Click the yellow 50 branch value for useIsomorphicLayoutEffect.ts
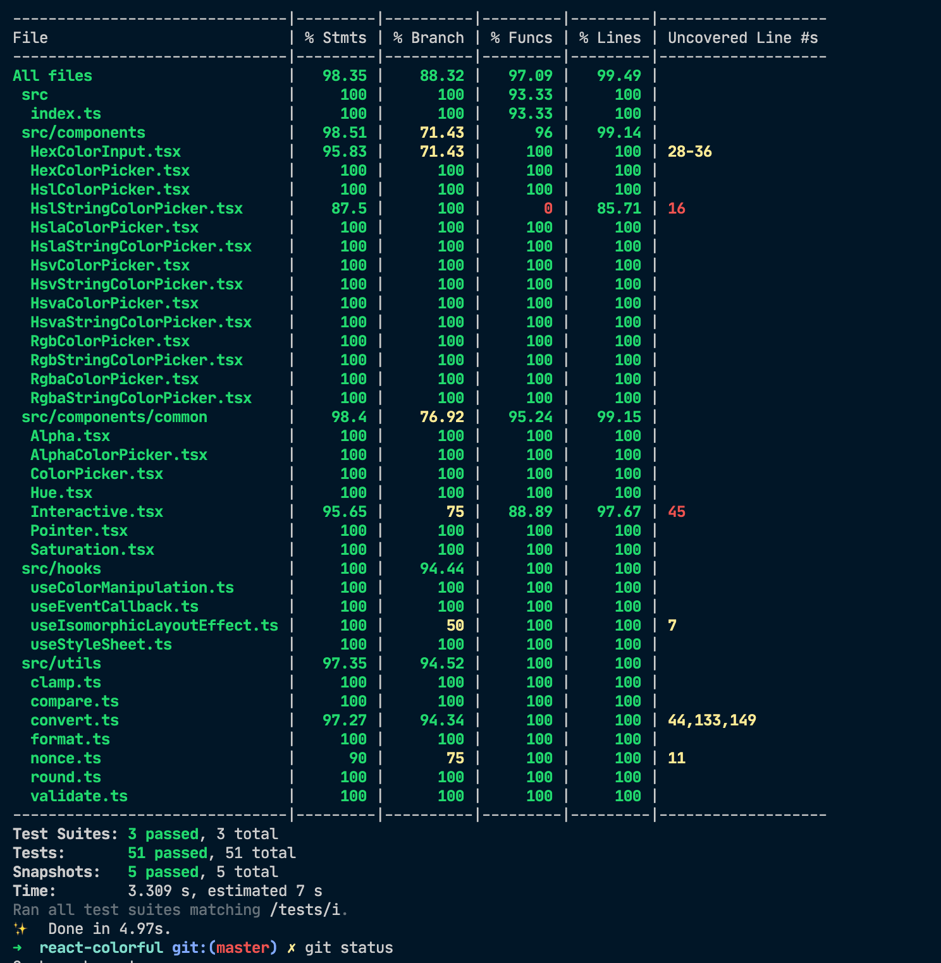941x963 pixels. 455,626
